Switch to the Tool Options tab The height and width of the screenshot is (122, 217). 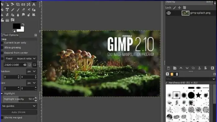coord(10,35)
